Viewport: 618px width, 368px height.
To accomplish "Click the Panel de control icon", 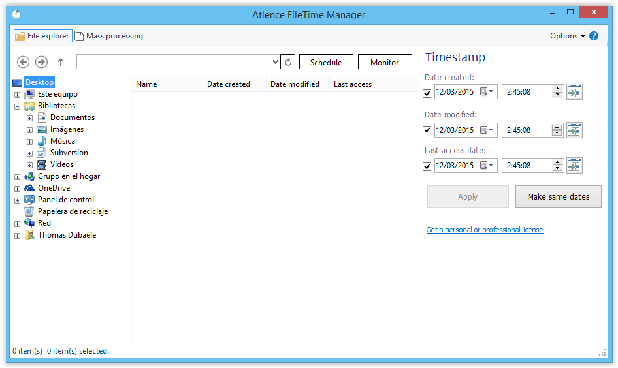I will [x=29, y=200].
